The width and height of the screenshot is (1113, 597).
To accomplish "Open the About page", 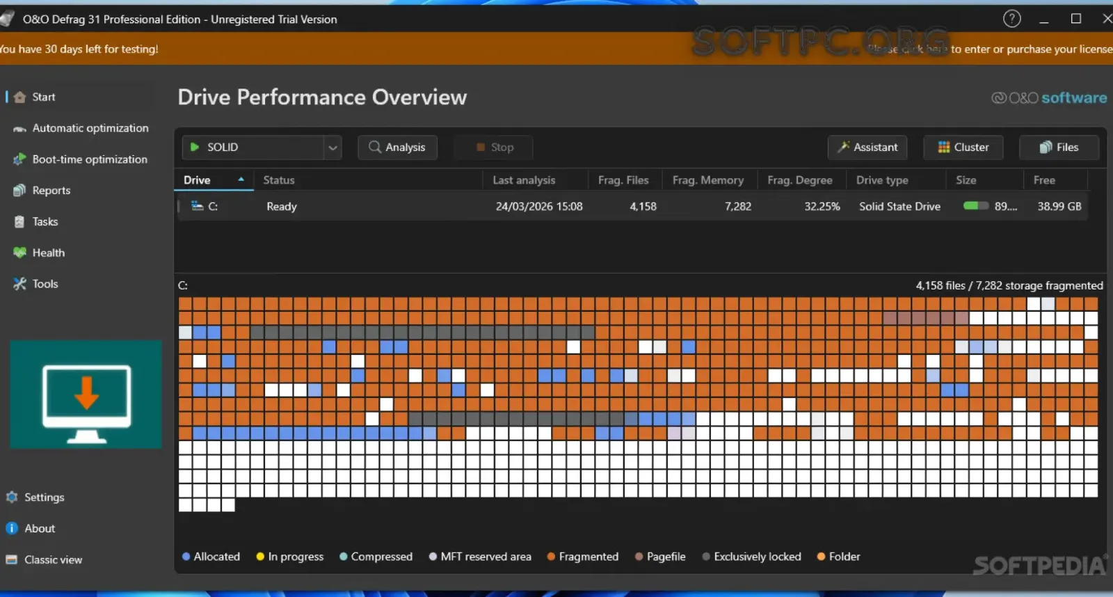I will pyautogui.click(x=40, y=528).
